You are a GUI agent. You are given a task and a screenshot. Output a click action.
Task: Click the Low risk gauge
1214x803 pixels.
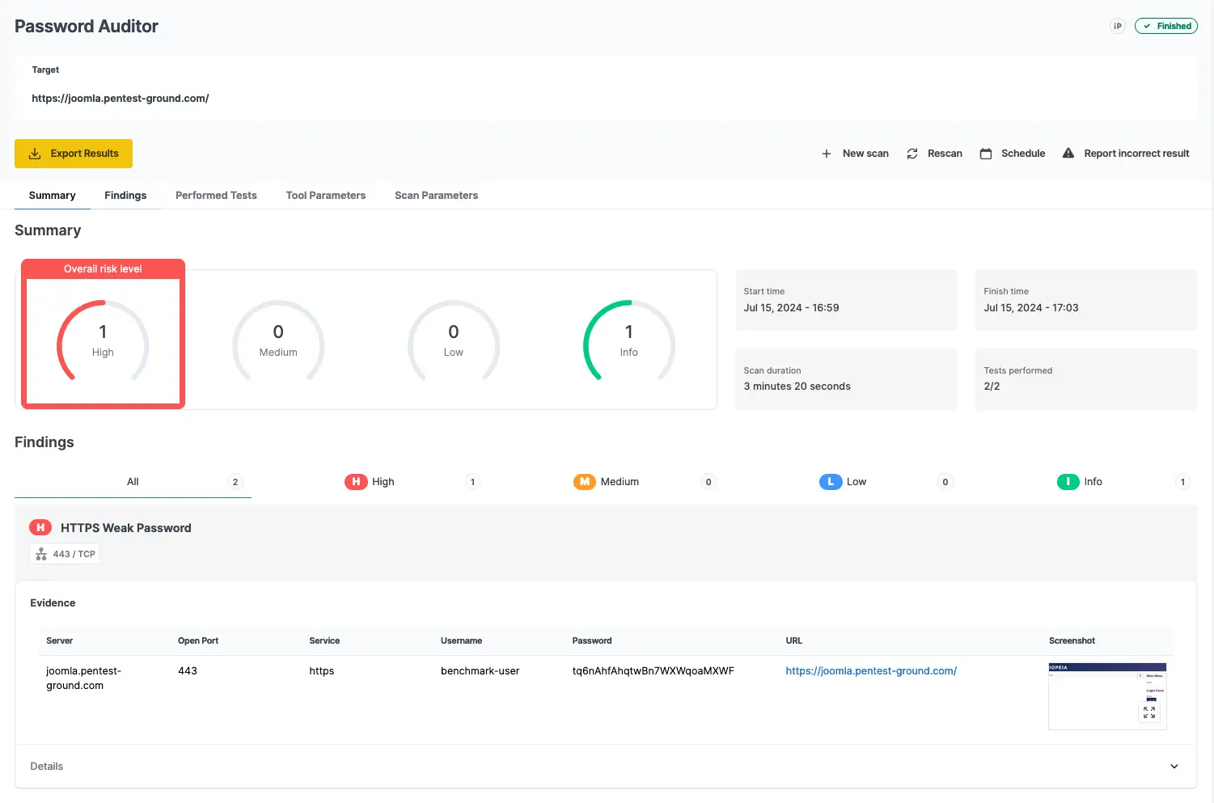pos(454,340)
